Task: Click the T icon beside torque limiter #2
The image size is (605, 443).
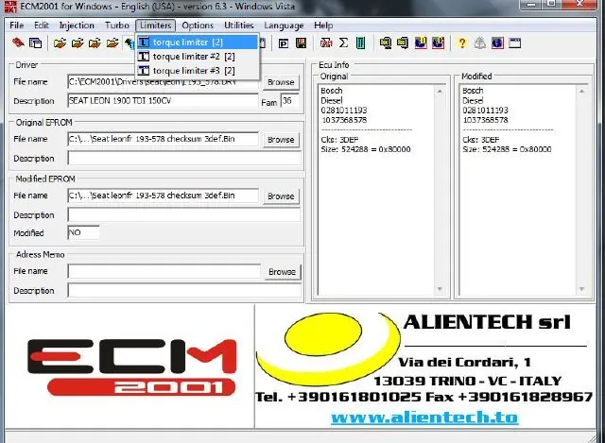Action: [x=143, y=57]
